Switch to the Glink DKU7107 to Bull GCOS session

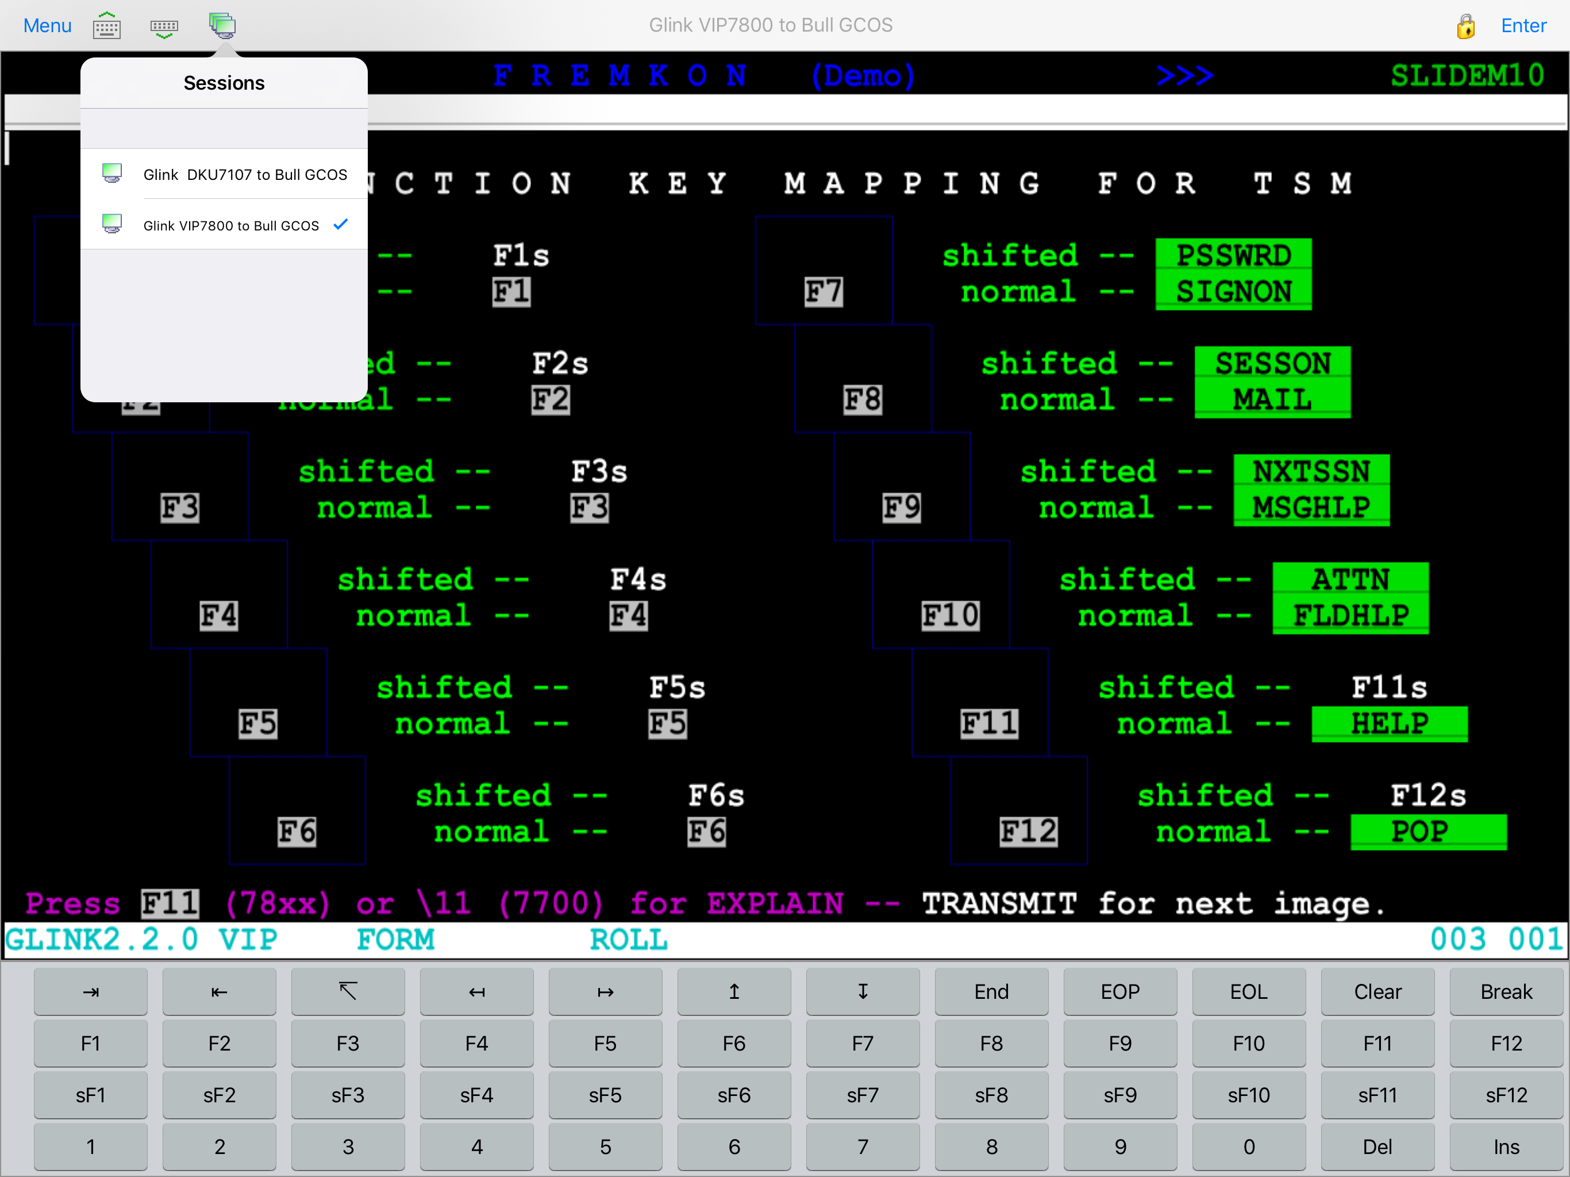pos(245,174)
